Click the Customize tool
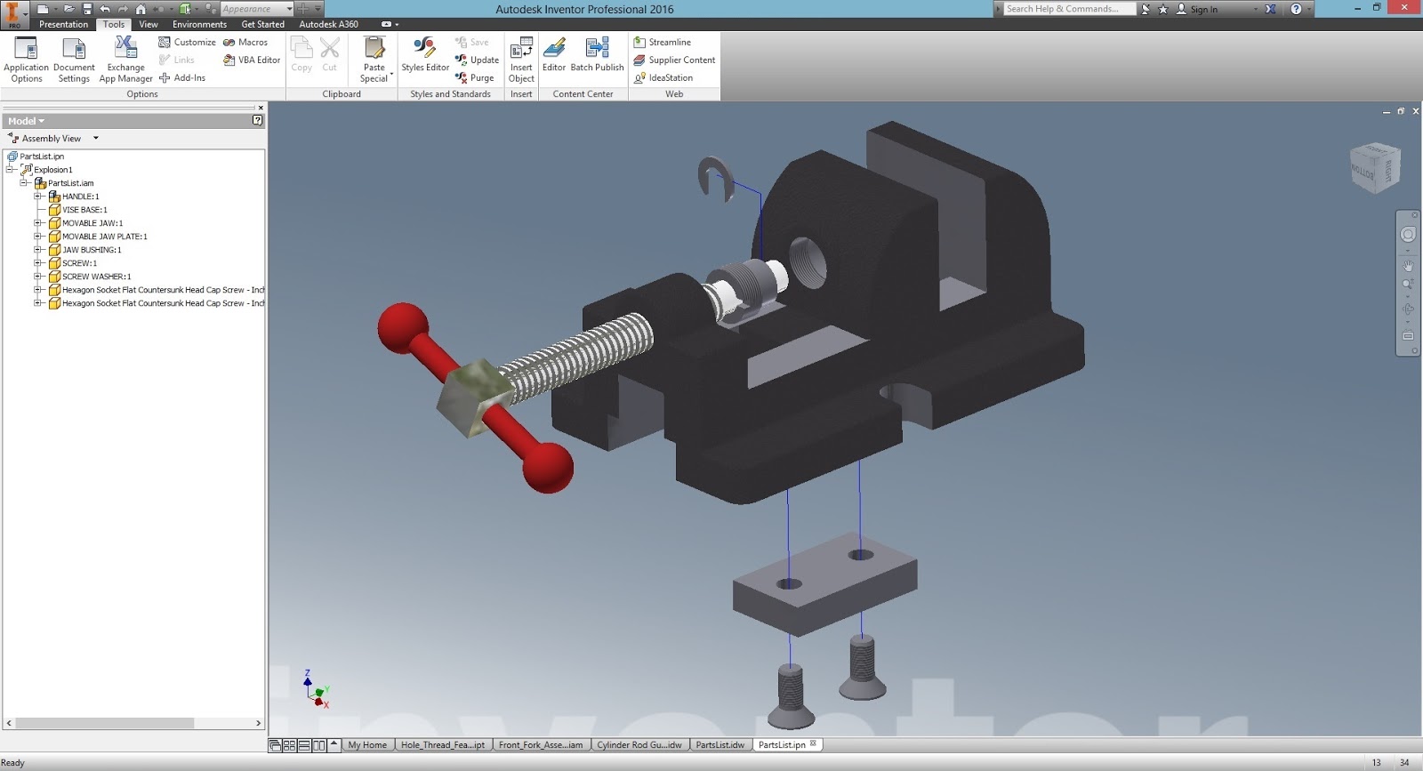Image resolution: width=1423 pixels, height=771 pixels. tap(187, 42)
